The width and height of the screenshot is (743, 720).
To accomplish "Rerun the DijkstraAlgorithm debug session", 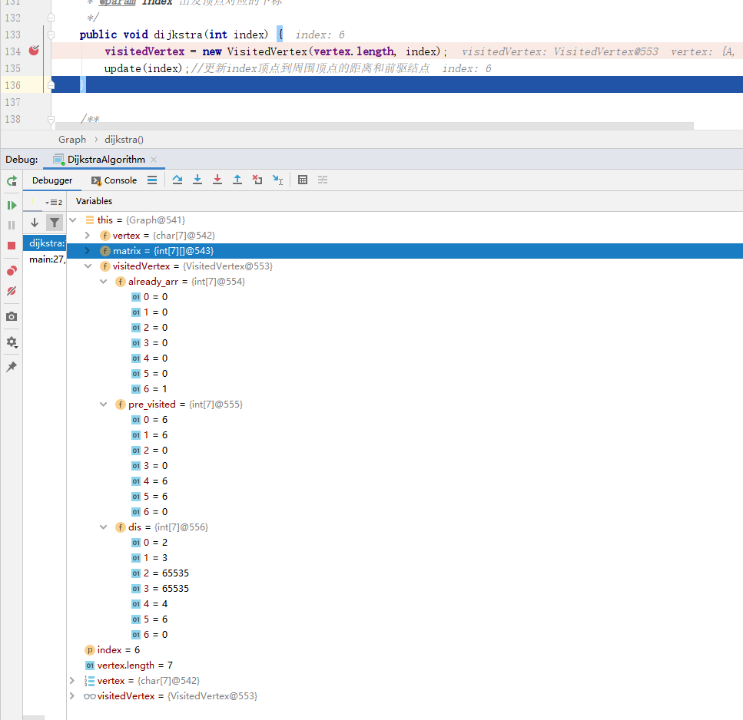I will click(12, 181).
